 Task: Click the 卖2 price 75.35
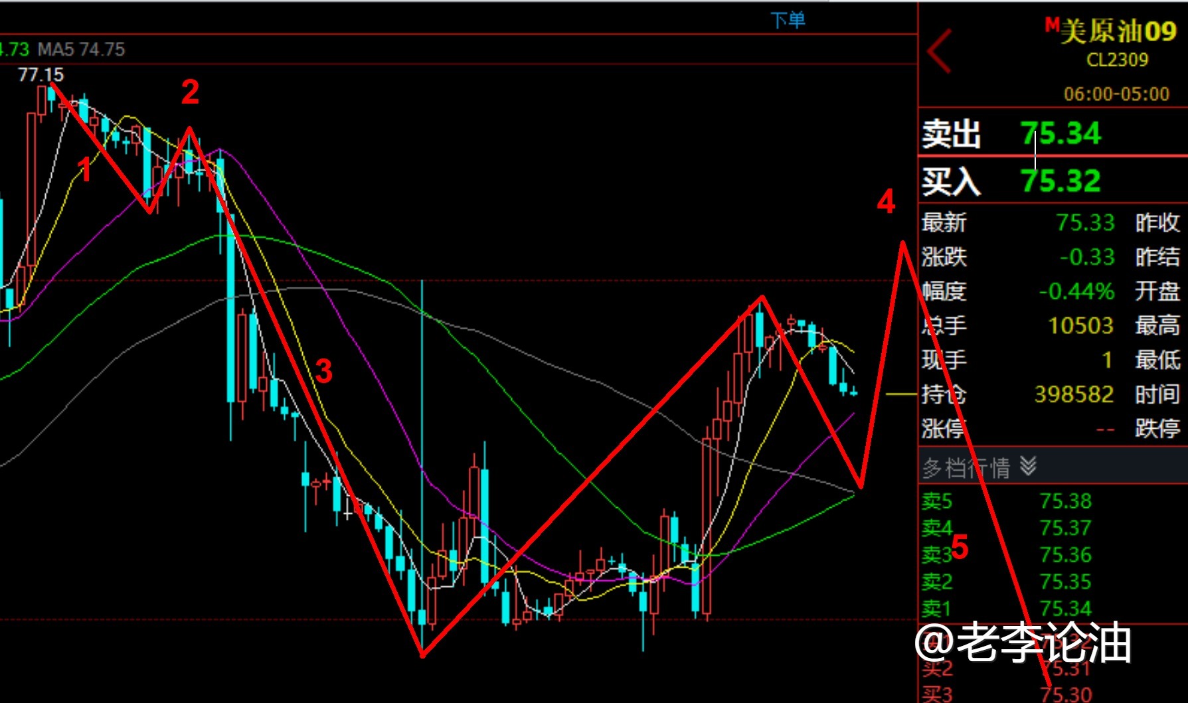1065,582
